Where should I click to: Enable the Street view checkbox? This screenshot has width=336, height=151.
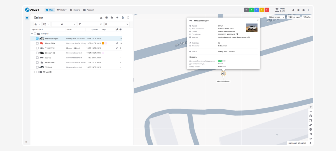(x=289, y=17)
